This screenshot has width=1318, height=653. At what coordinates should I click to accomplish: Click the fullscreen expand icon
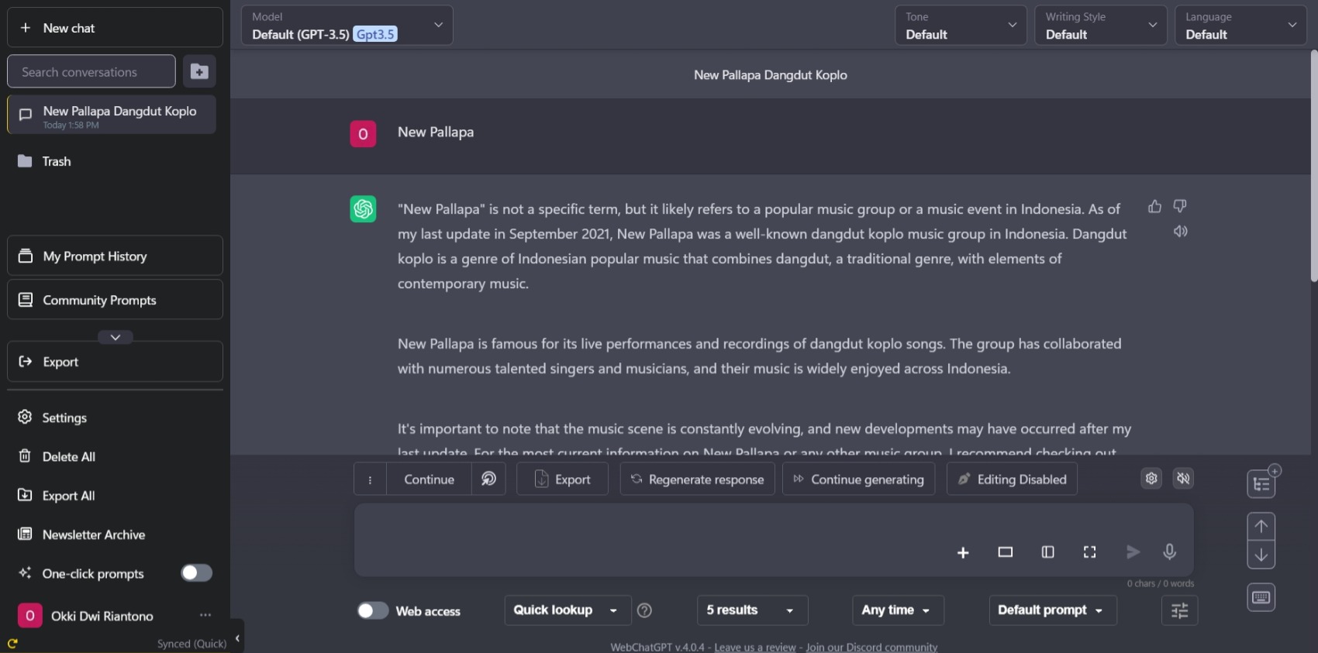point(1089,552)
